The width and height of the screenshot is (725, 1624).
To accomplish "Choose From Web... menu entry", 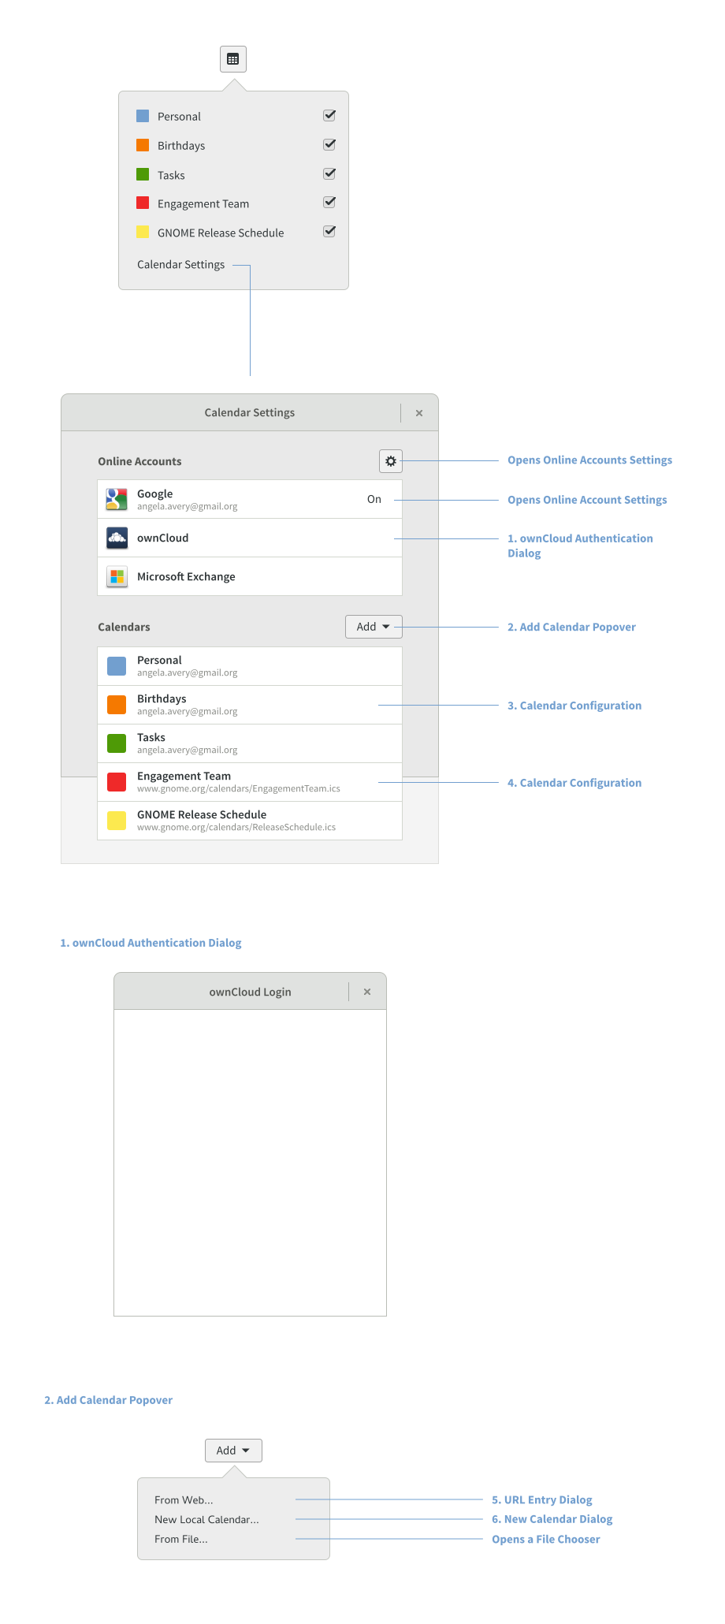I will [184, 1500].
